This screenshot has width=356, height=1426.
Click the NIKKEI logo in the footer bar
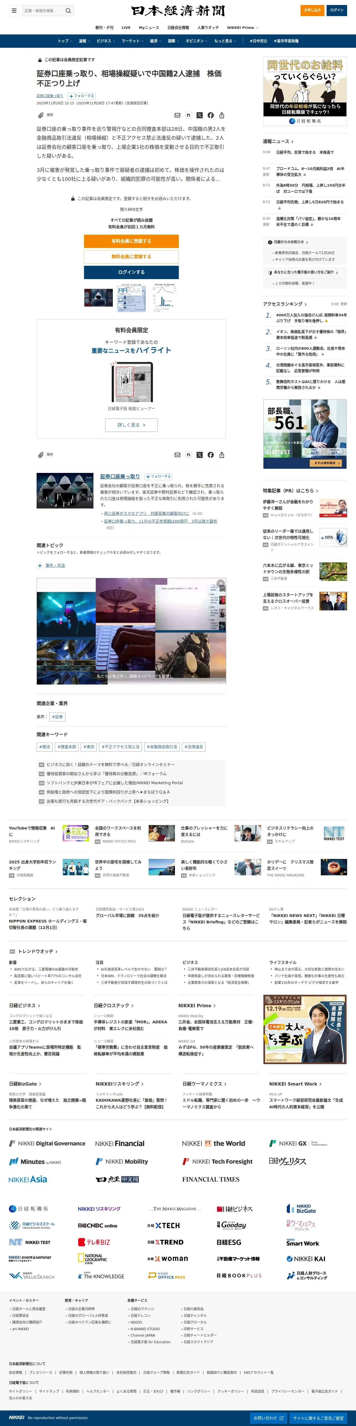point(17,1418)
